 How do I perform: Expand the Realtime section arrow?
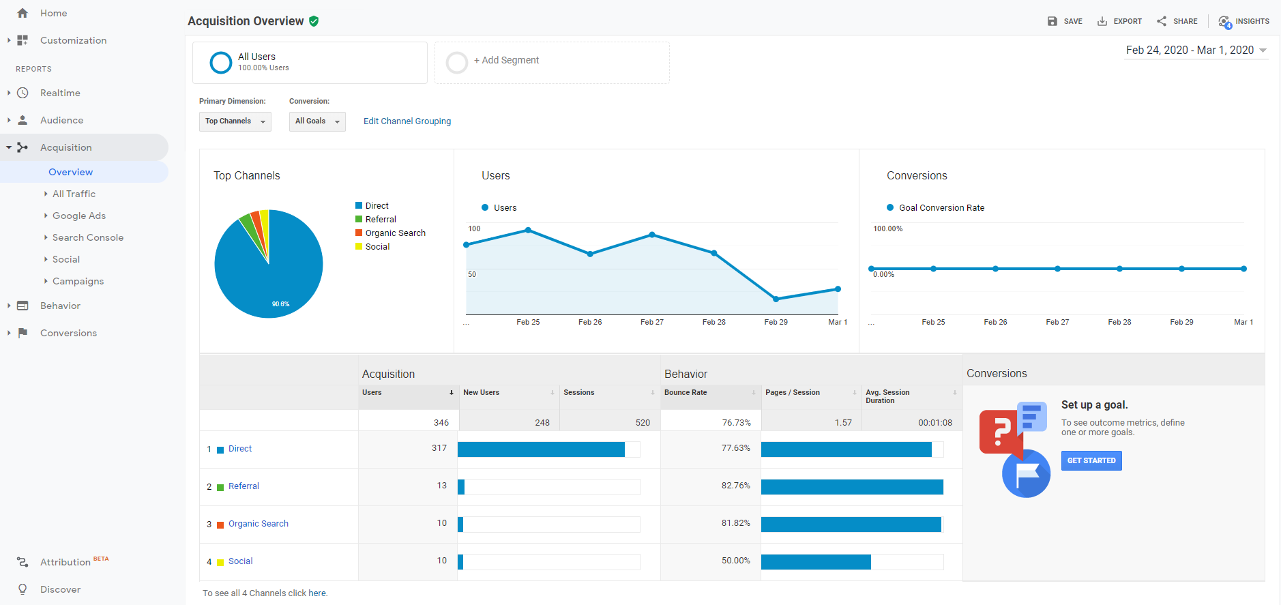[9, 93]
